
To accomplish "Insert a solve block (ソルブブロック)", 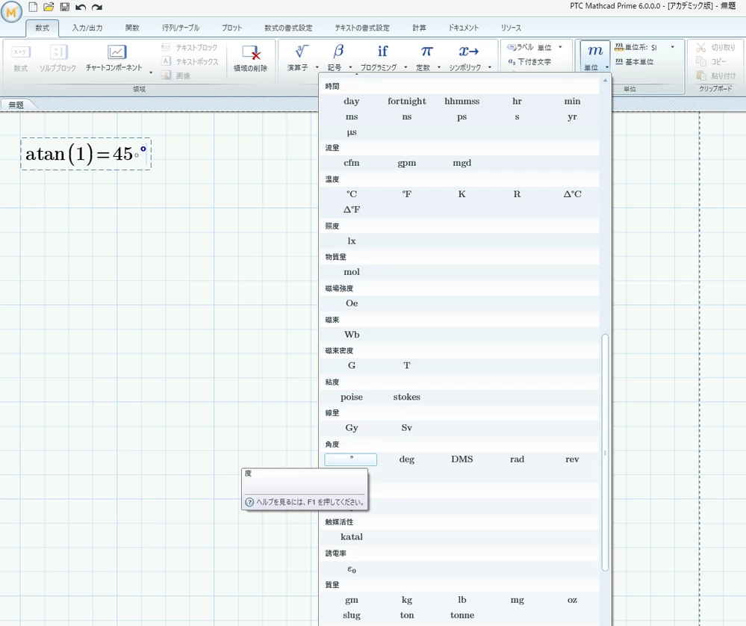I will click(57, 58).
